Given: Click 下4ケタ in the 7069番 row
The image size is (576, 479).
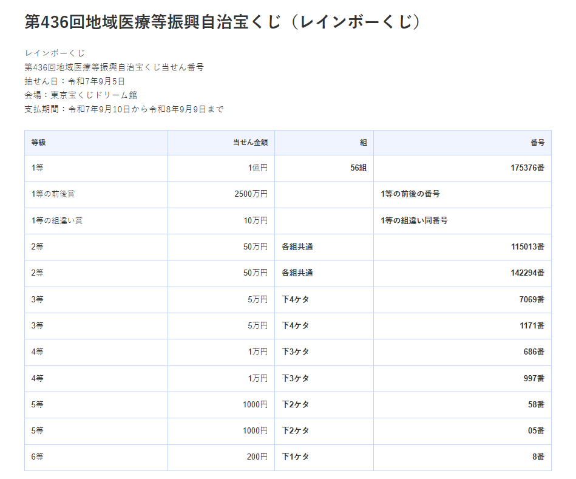Looking at the screenshot, I should click(296, 299).
